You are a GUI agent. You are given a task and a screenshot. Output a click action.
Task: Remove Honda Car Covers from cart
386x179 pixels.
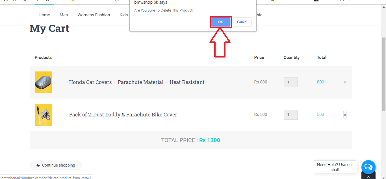(x=345, y=82)
